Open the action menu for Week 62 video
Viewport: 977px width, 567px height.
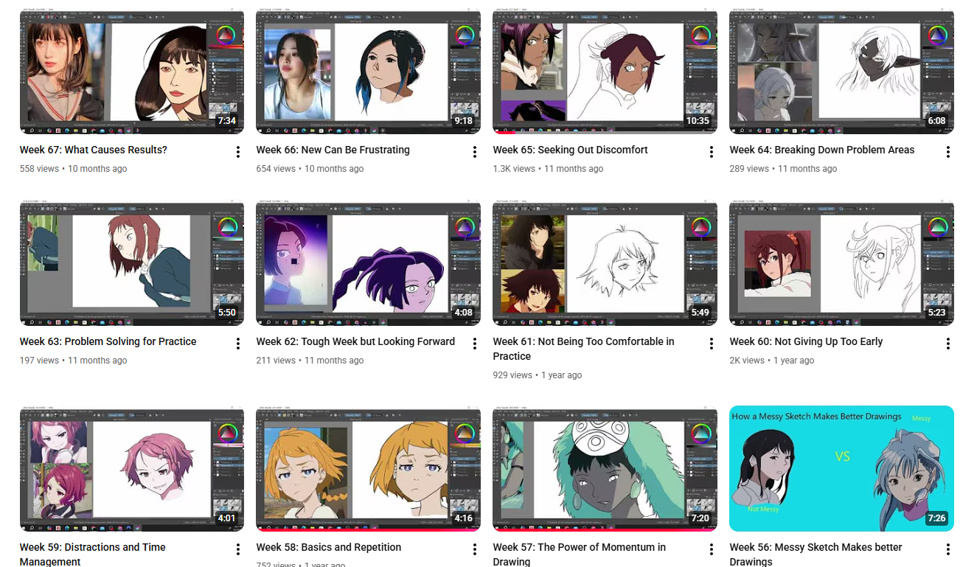[x=475, y=344]
